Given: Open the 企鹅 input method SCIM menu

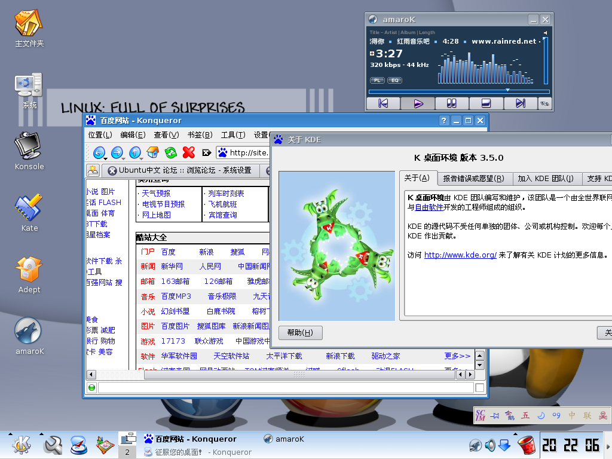Looking at the screenshot, I should [510, 416].
